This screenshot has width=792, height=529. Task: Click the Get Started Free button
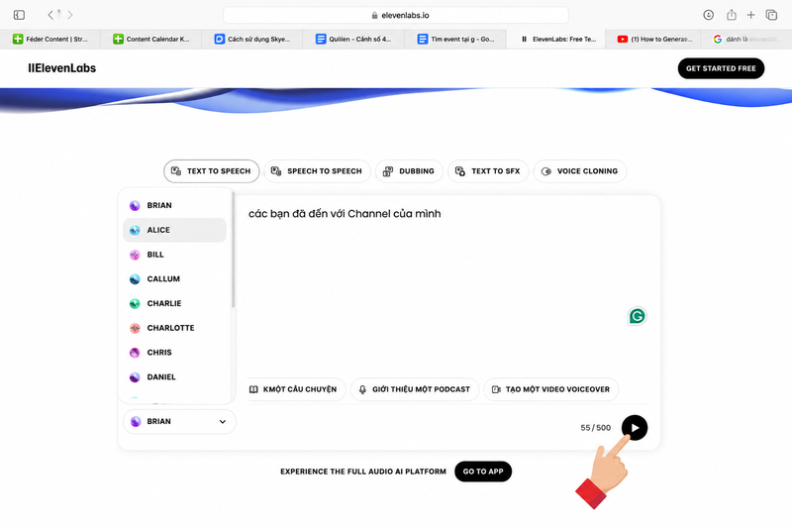(x=721, y=68)
